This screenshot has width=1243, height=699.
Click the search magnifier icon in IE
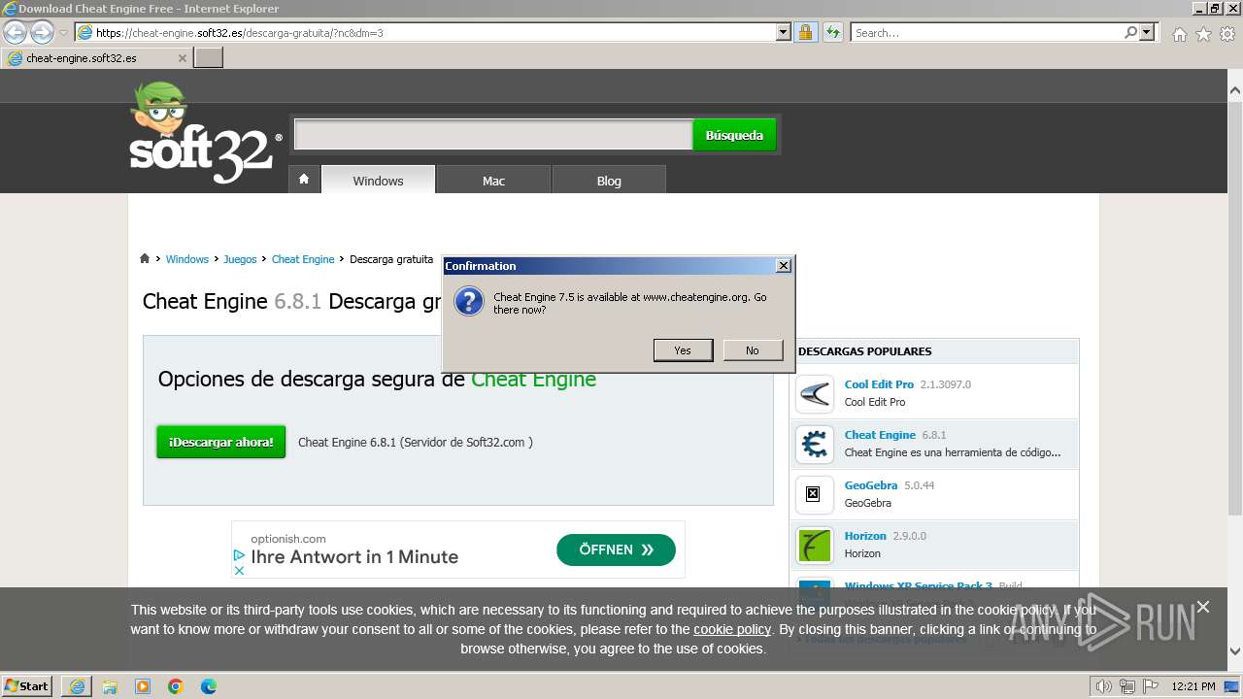pyautogui.click(x=1130, y=32)
